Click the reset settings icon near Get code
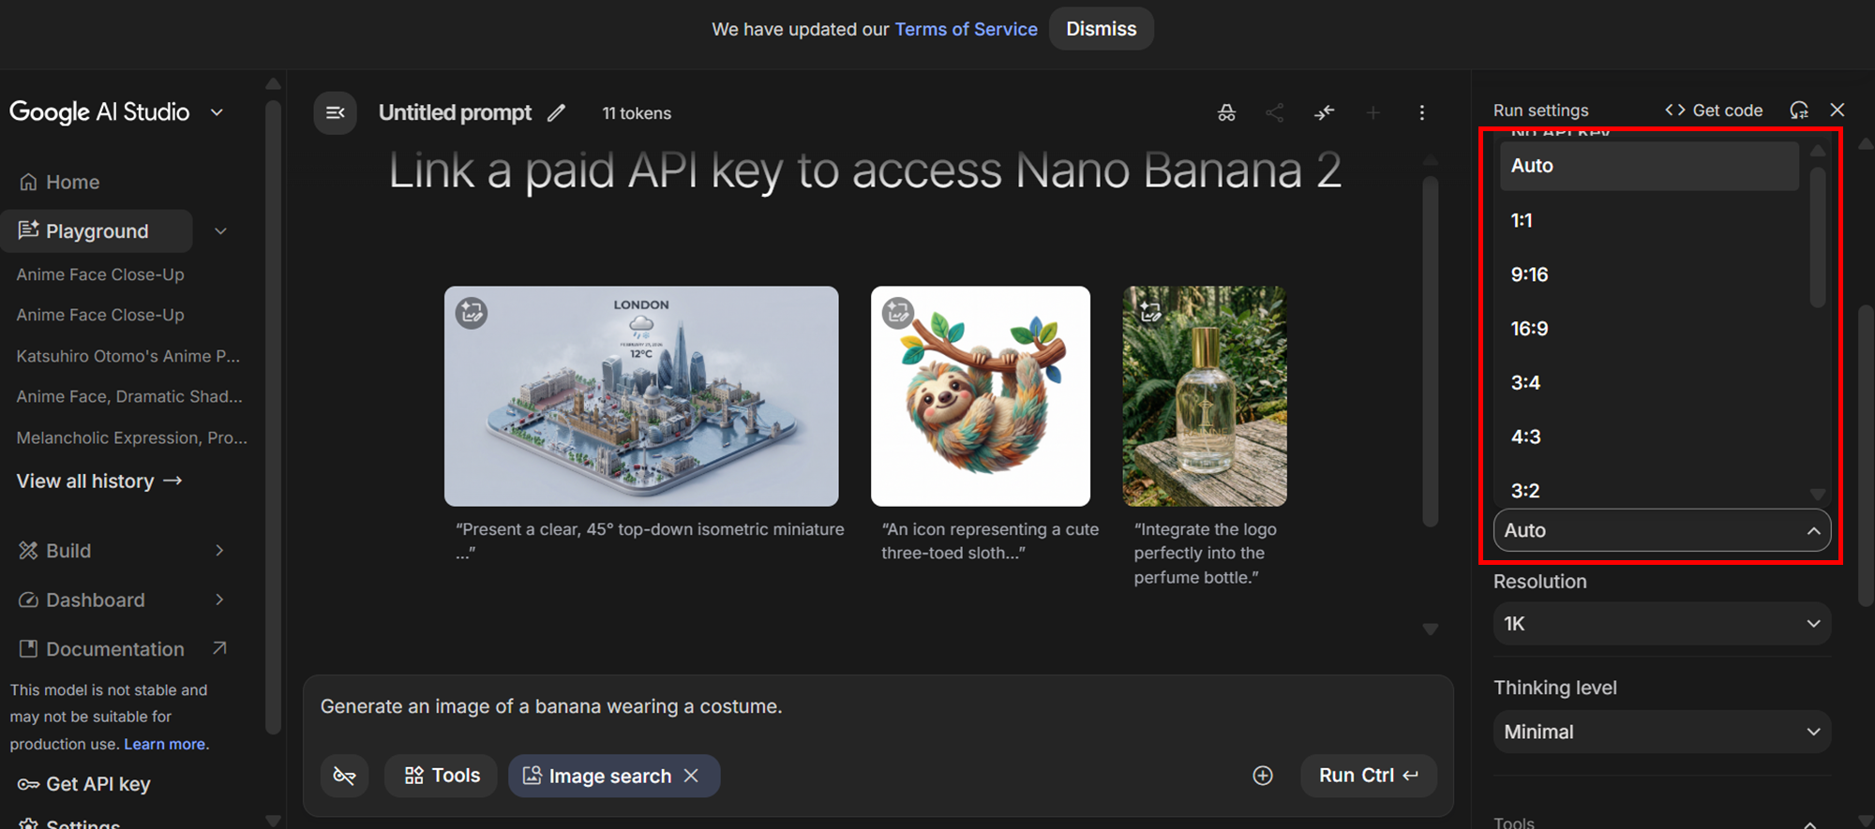This screenshot has height=829, width=1875. (1798, 111)
